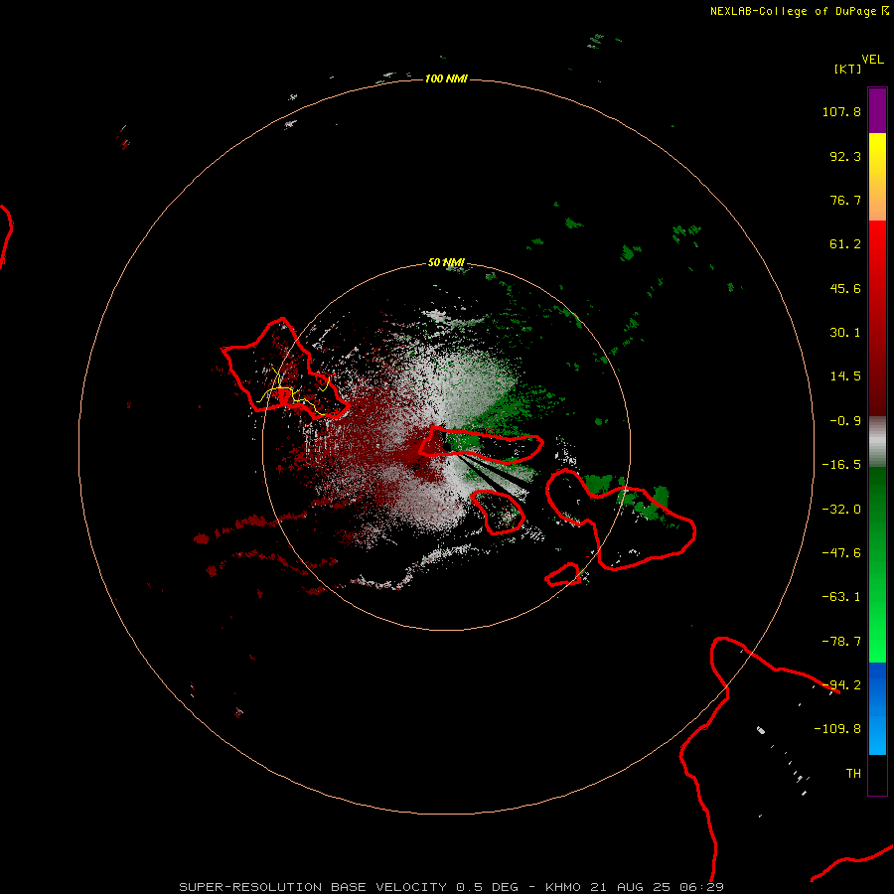The image size is (894, 894).
Task: Click the 61.2 velocity scale value
Action: pyautogui.click(x=845, y=244)
